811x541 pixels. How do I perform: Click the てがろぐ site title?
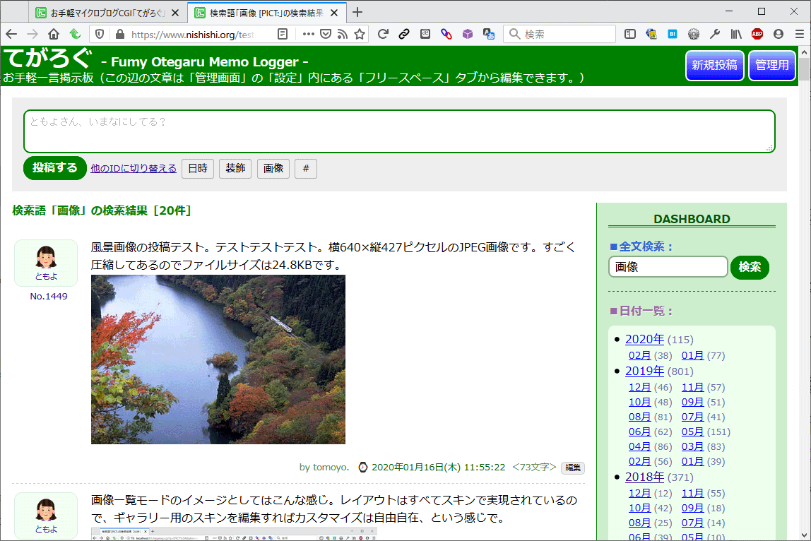coord(48,58)
